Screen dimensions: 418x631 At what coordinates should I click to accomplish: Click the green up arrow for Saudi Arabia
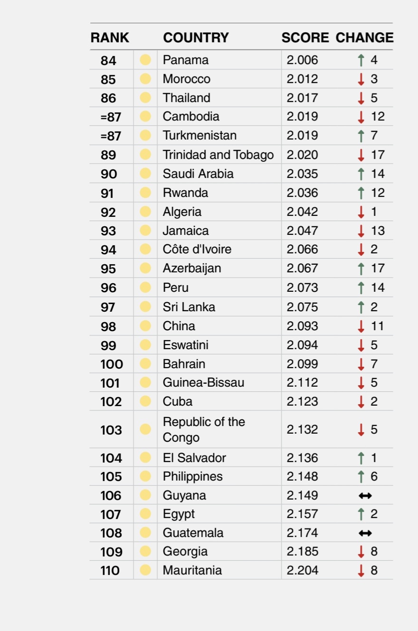[361, 174]
